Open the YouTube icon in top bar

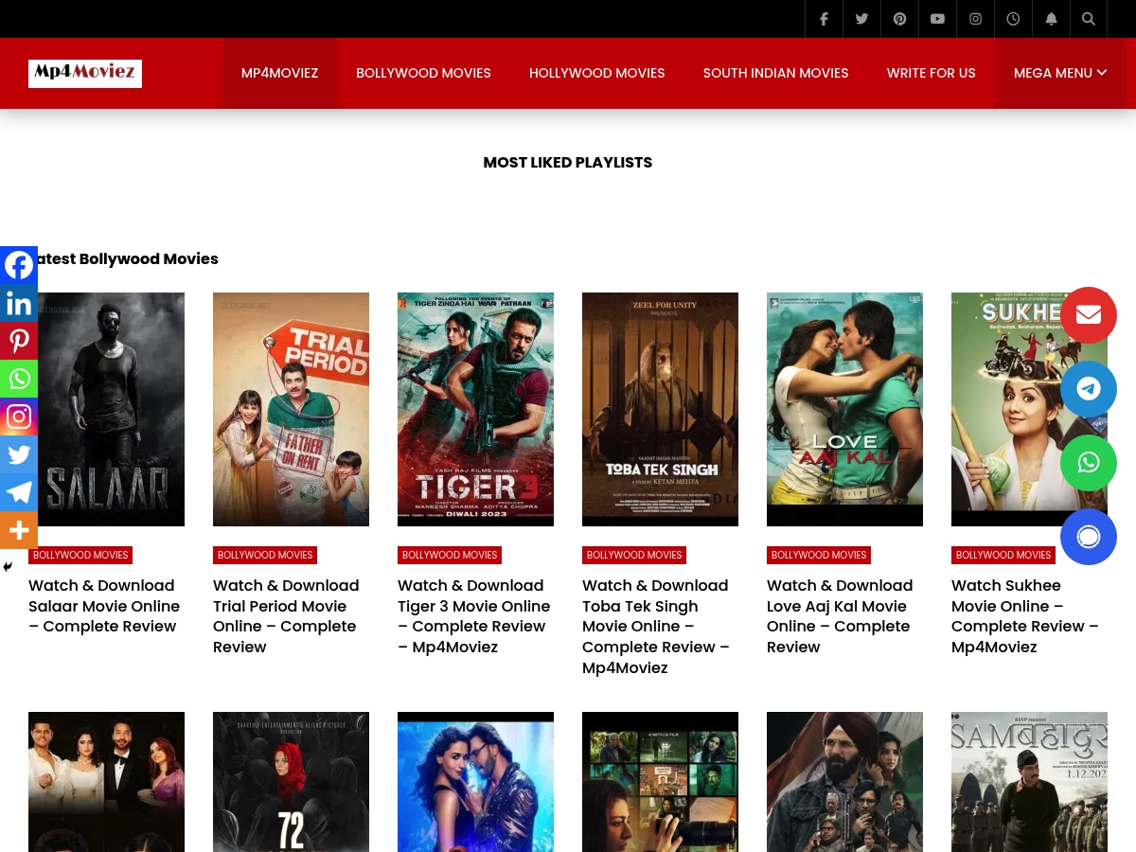click(937, 19)
